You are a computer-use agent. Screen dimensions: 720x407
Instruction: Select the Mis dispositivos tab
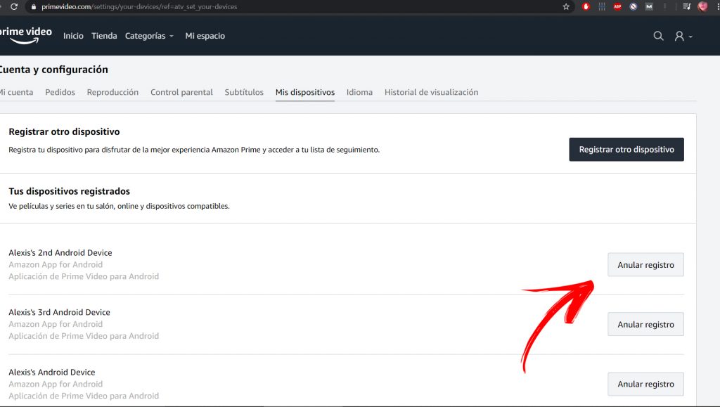pos(305,92)
